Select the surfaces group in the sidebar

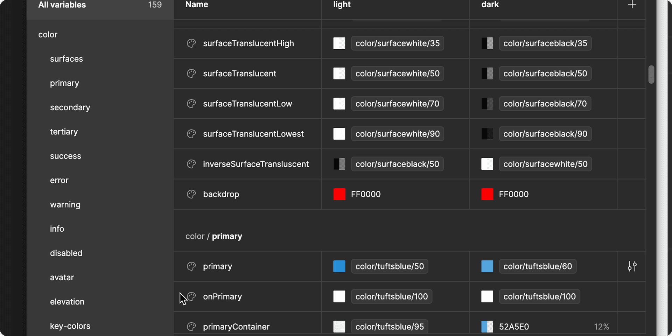tap(66, 59)
